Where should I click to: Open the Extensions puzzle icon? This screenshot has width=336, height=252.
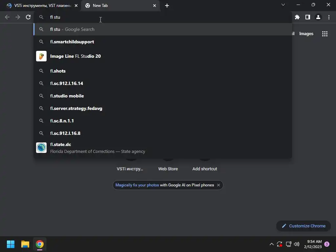[297, 17]
